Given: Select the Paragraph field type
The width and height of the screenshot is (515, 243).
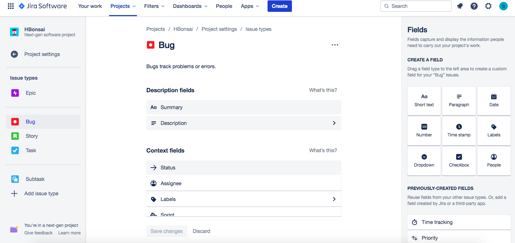Looking at the screenshot, I should [x=459, y=101].
